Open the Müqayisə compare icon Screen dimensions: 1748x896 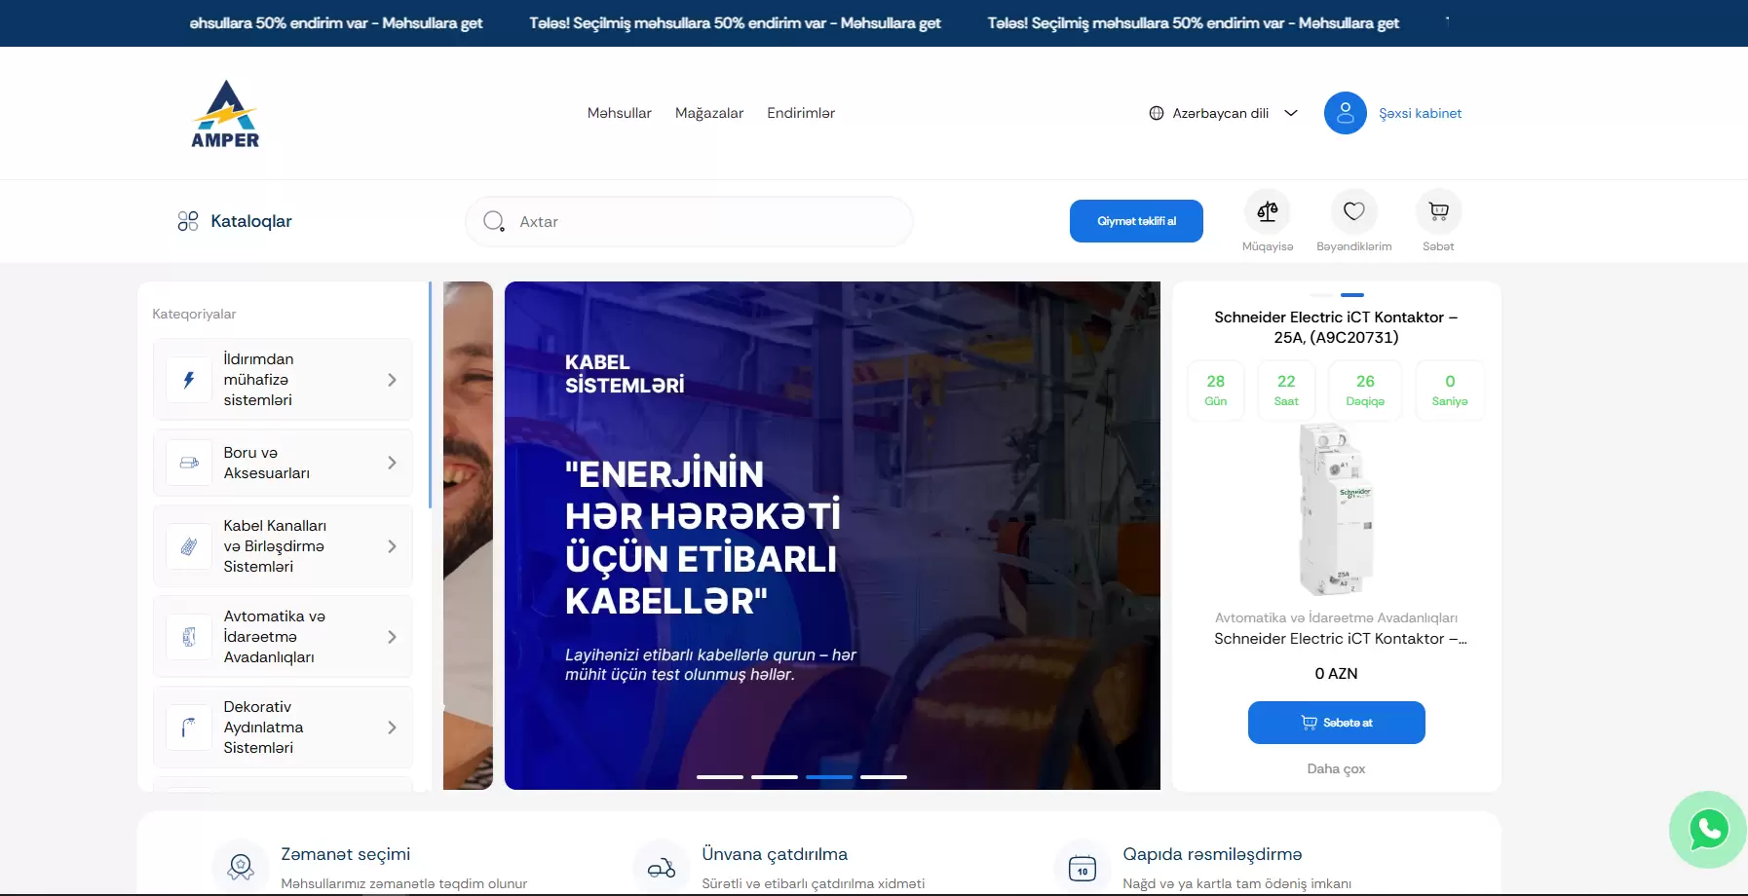pyautogui.click(x=1267, y=212)
